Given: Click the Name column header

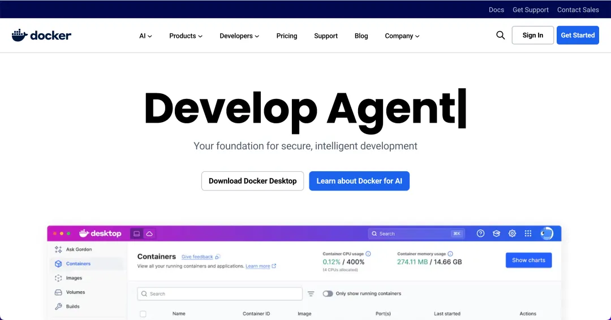Looking at the screenshot, I should click(179, 314).
